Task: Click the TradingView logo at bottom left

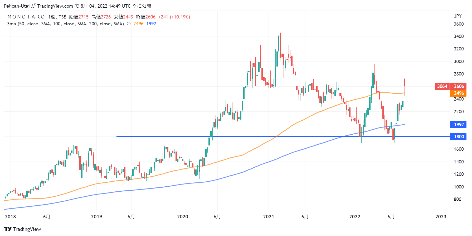Action: (23, 229)
